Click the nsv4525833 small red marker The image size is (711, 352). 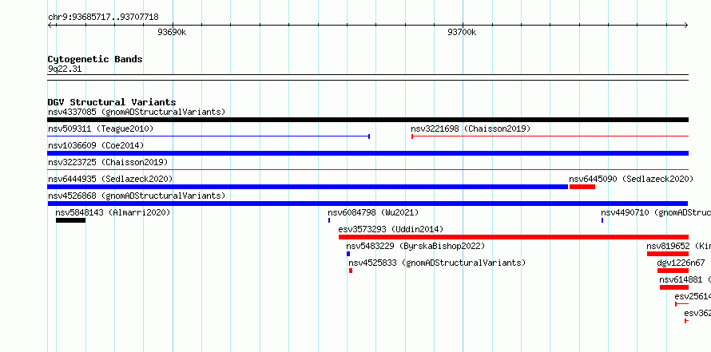[x=351, y=271]
